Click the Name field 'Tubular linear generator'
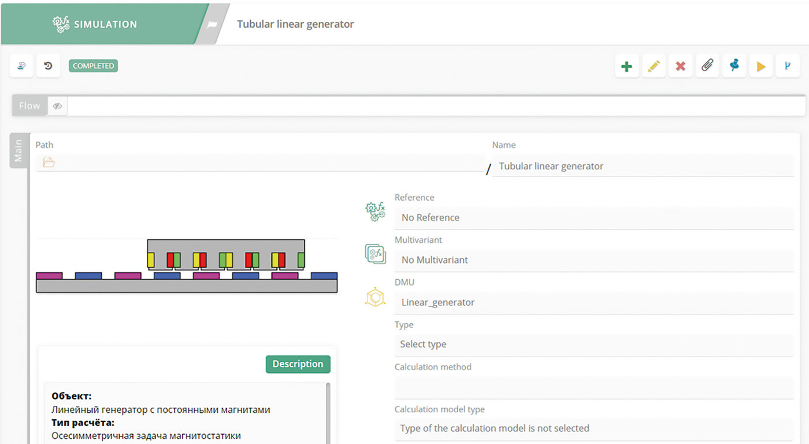809x444 pixels. (643, 166)
